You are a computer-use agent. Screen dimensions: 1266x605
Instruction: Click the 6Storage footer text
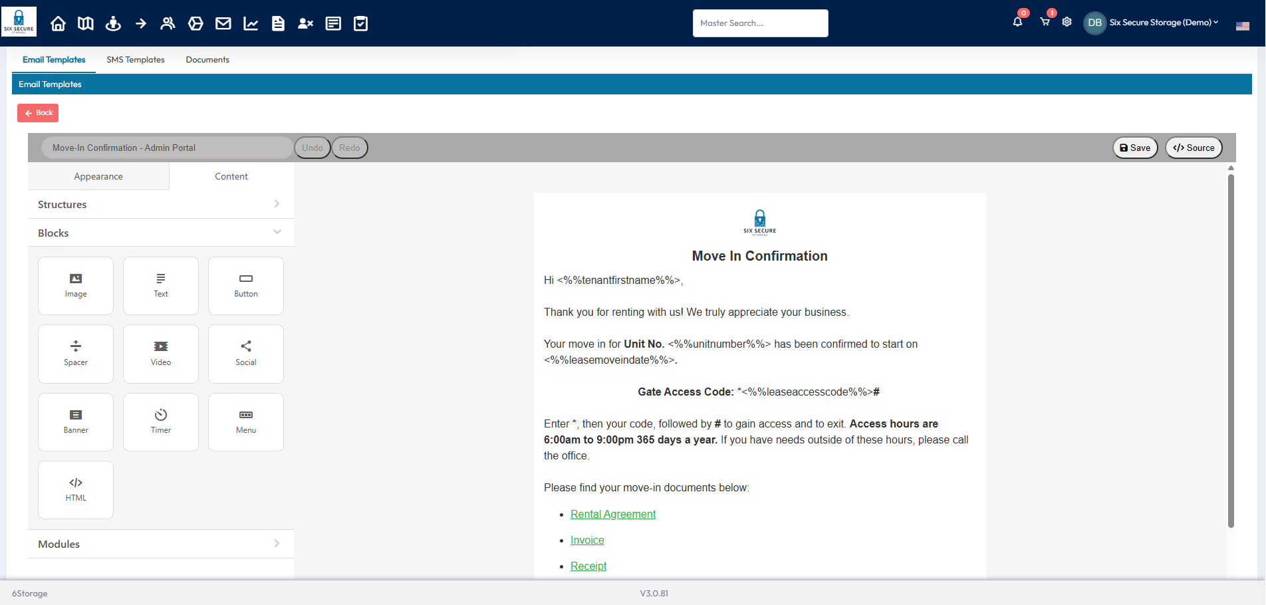30,593
